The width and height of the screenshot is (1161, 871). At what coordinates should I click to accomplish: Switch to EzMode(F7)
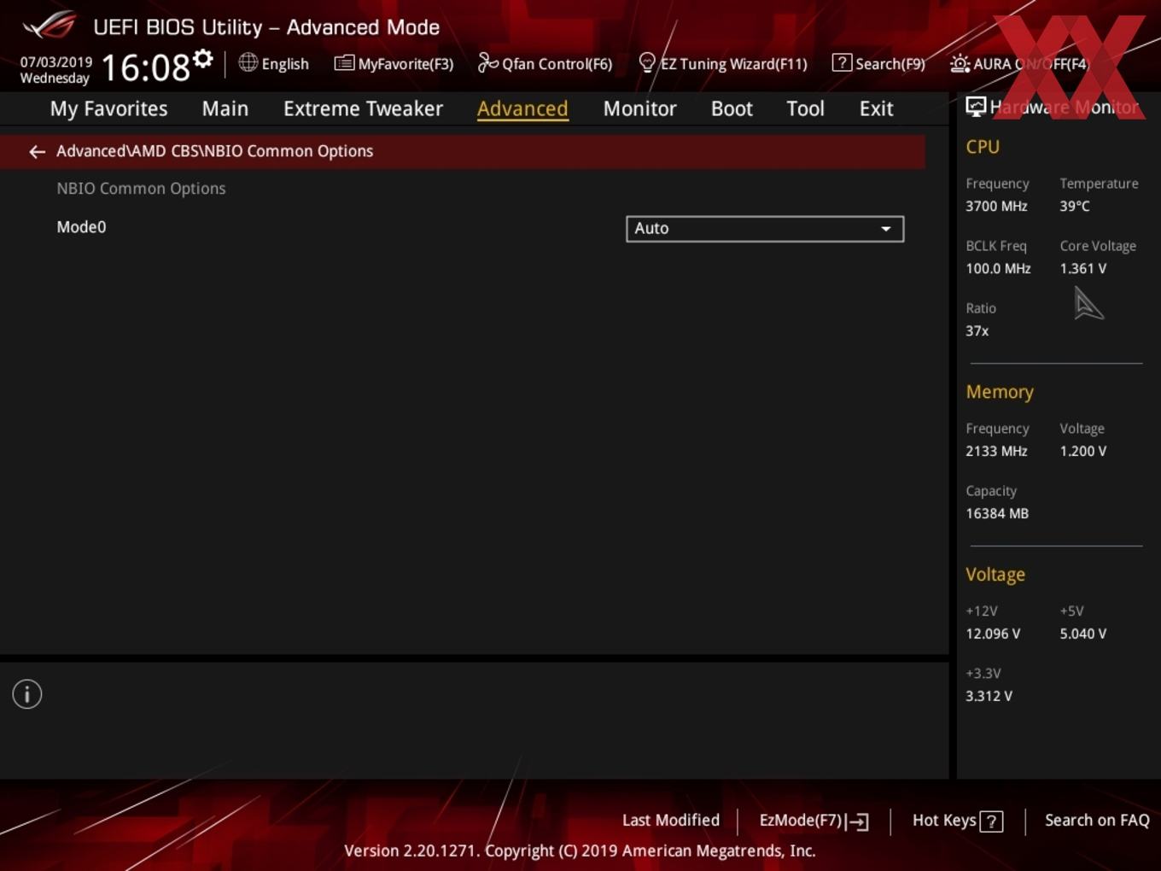pos(814,821)
